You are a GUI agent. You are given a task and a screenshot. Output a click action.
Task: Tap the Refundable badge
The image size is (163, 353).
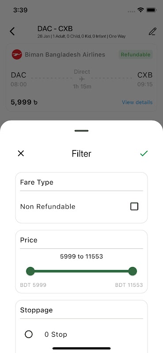(x=136, y=54)
